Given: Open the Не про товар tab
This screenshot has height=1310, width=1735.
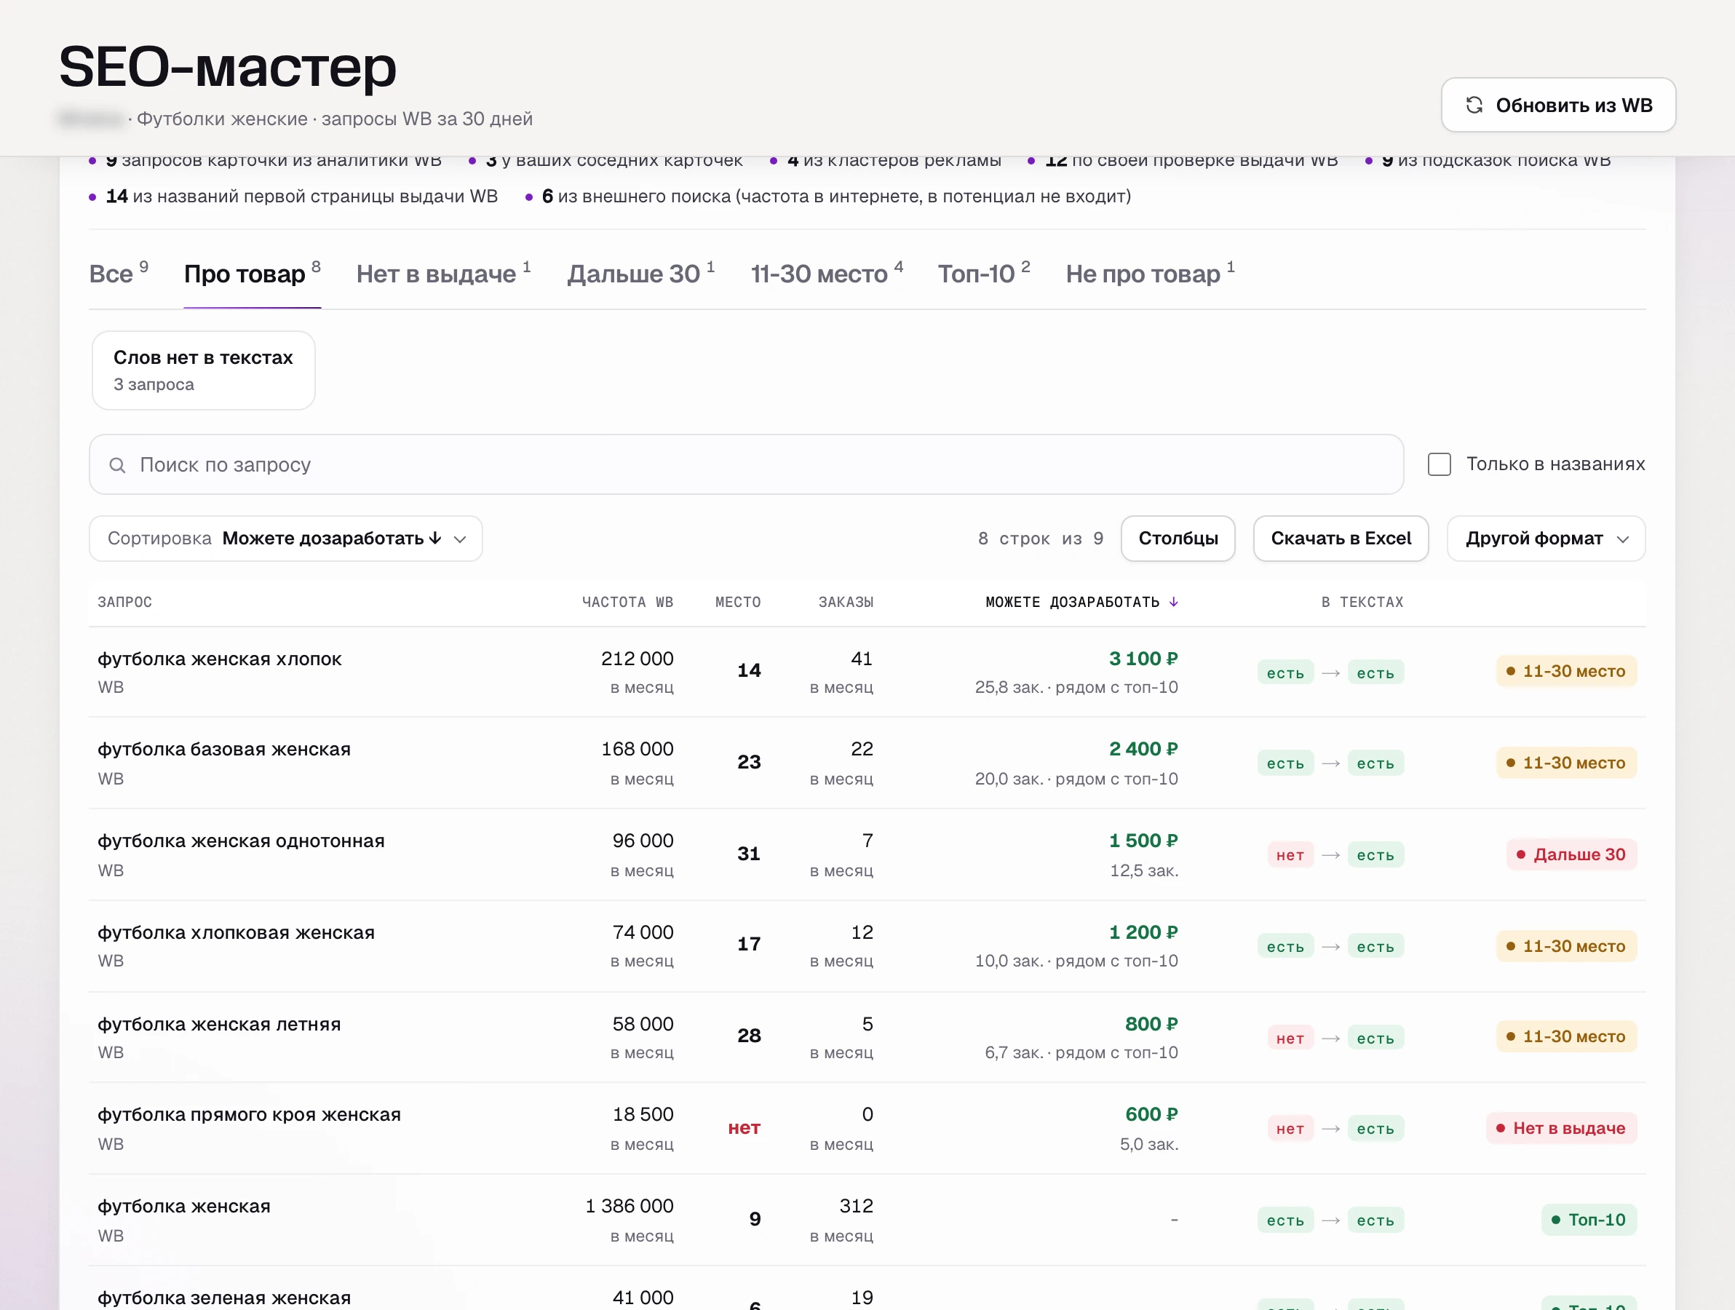Looking at the screenshot, I should pos(1150,274).
